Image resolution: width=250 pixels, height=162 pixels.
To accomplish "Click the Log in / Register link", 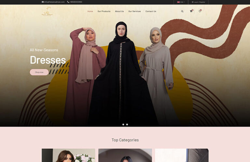I will [199, 2].
